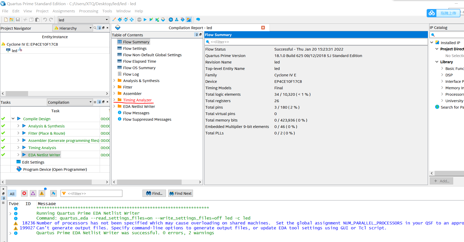
Task: Toggle warning messages filter icon
Action: (42, 193)
